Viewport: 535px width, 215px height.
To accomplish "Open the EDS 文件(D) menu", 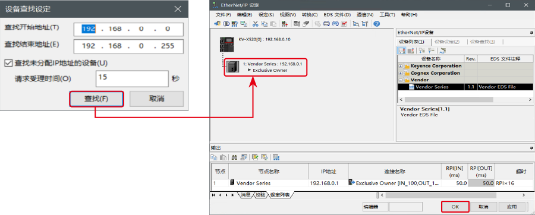I will point(337,15).
